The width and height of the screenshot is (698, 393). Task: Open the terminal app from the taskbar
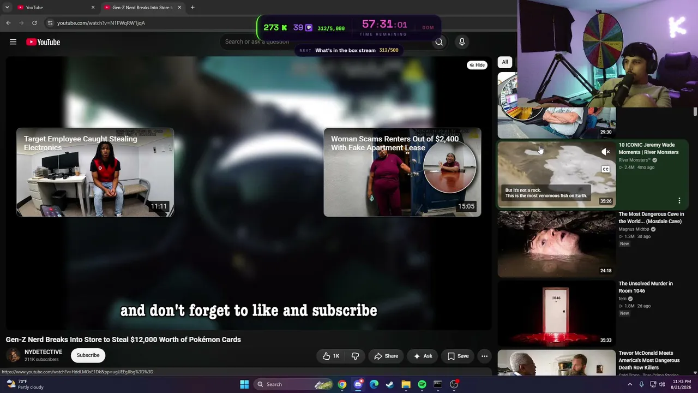pos(438,384)
